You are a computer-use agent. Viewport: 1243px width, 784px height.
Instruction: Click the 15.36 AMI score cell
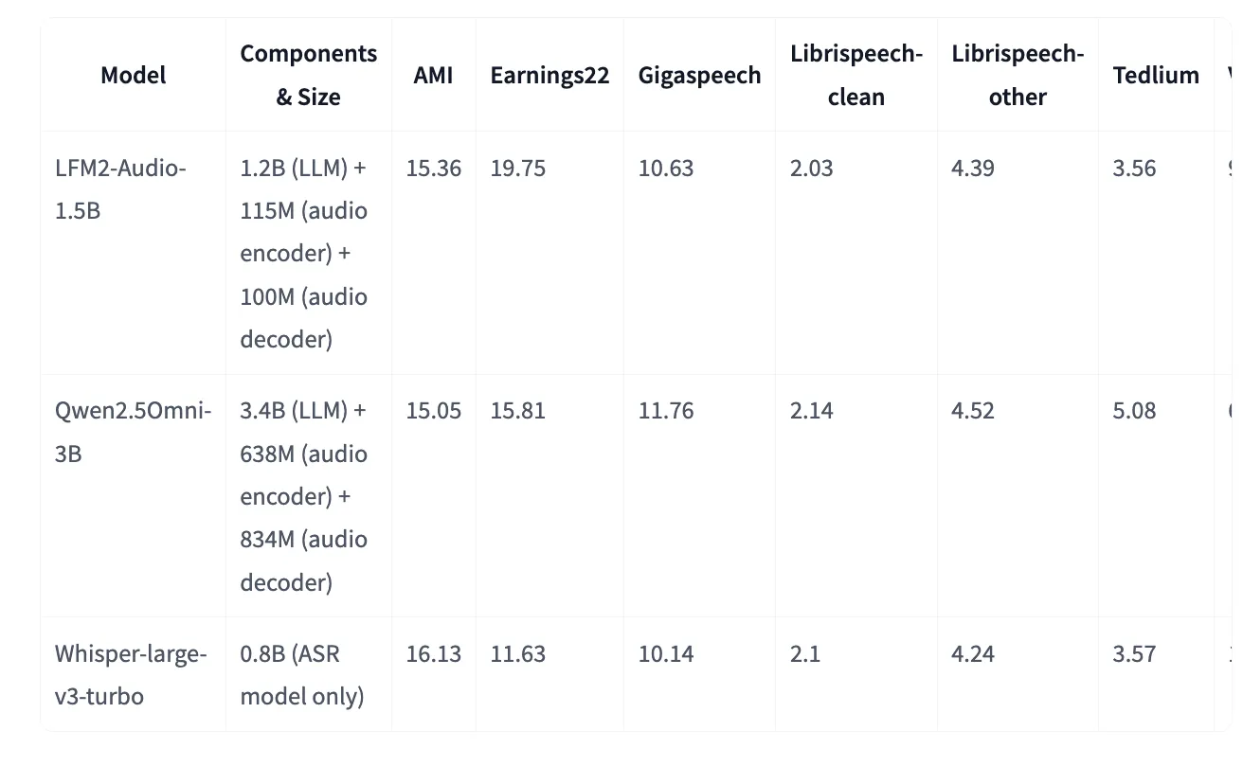click(x=434, y=169)
